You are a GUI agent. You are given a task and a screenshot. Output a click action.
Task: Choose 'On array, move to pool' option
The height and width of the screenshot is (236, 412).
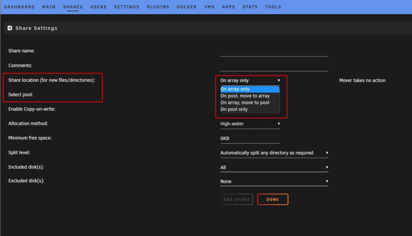[x=250, y=103]
